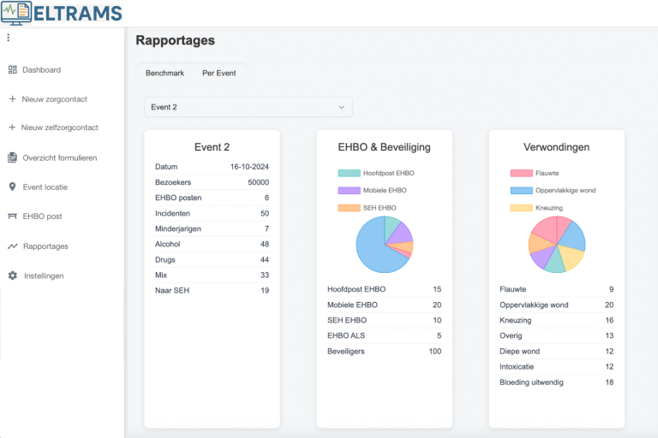Click the Dashboard grid icon
The image size is (658, 438).
12,70
